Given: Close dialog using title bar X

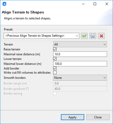Looking at the screenshot, I should click(x=107, y=4).
